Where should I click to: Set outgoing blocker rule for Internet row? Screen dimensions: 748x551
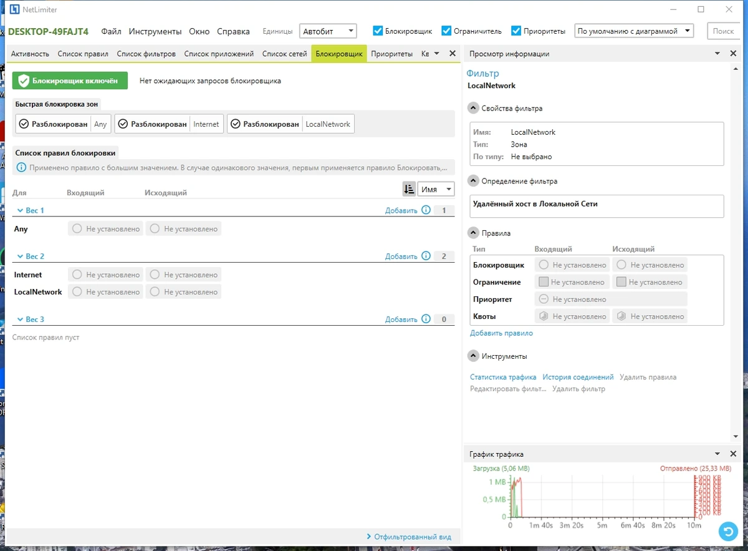(x=183, y=275)
